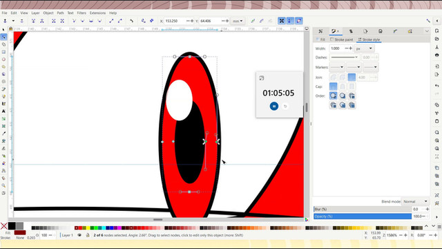Viewport: 442px width, 249px height.
Task: Click the Delete selected nodes icon
Action: [21, 21]
